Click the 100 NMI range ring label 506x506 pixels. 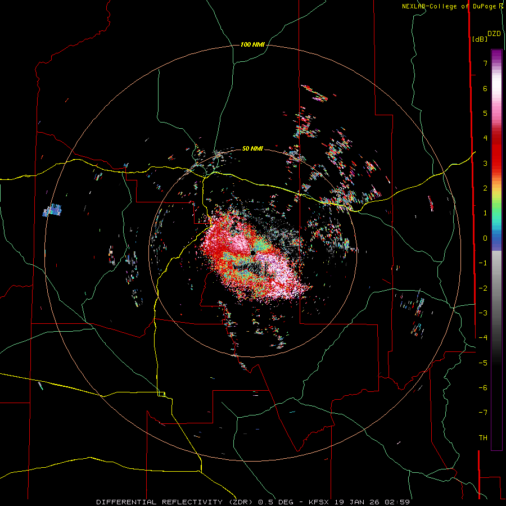(252, 44)
